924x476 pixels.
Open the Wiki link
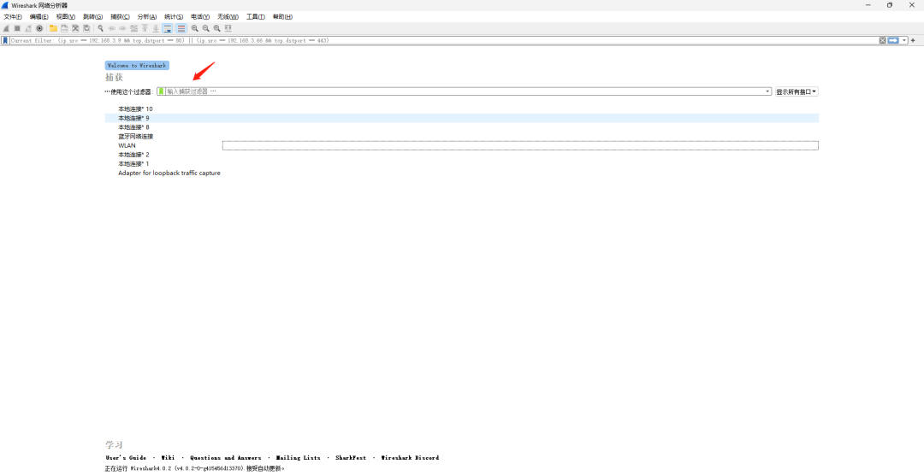click(x=168, y=458)
